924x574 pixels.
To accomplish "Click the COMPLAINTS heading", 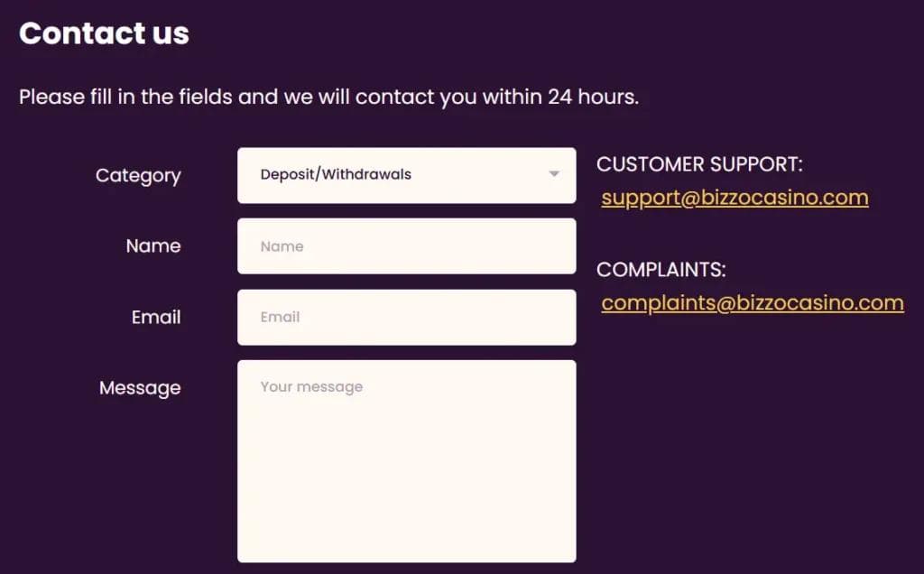I will click(x=661, y=270).
